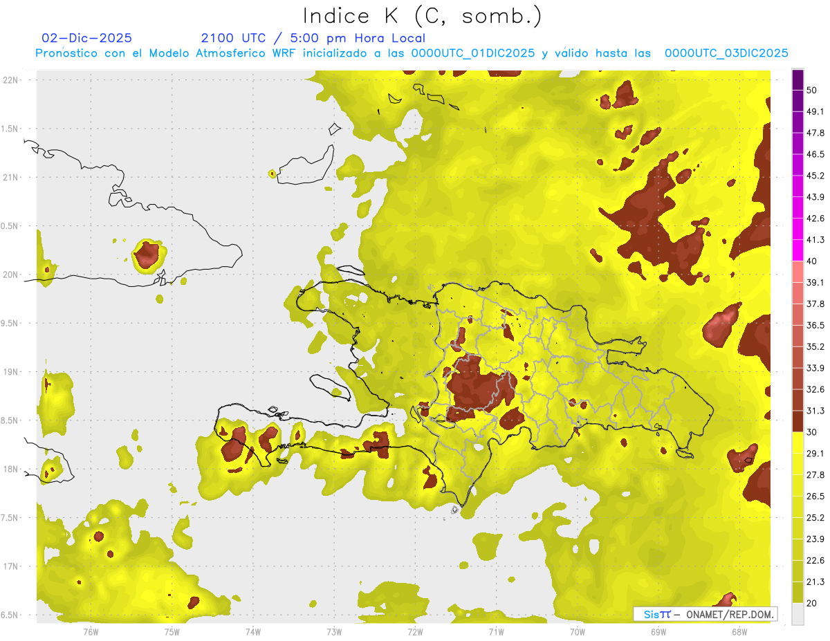Select the truncated "6.5N" latitude label
Image resolution: width=830 pixels, height=641 pixels.
10,615
